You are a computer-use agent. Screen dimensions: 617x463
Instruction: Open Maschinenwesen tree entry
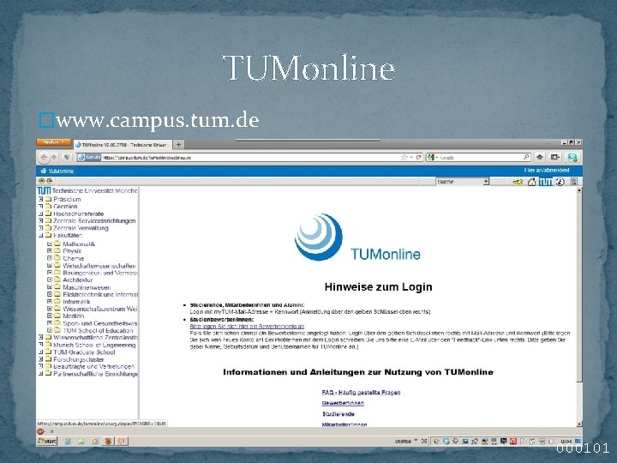[x=87, y=287]
